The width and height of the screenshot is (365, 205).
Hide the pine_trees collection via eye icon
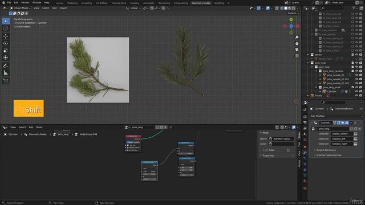tap(356, 63)
